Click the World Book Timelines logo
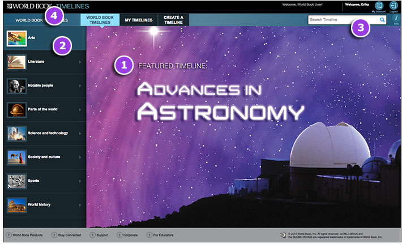This screenshot has width=402, height=248. (48, 6)
